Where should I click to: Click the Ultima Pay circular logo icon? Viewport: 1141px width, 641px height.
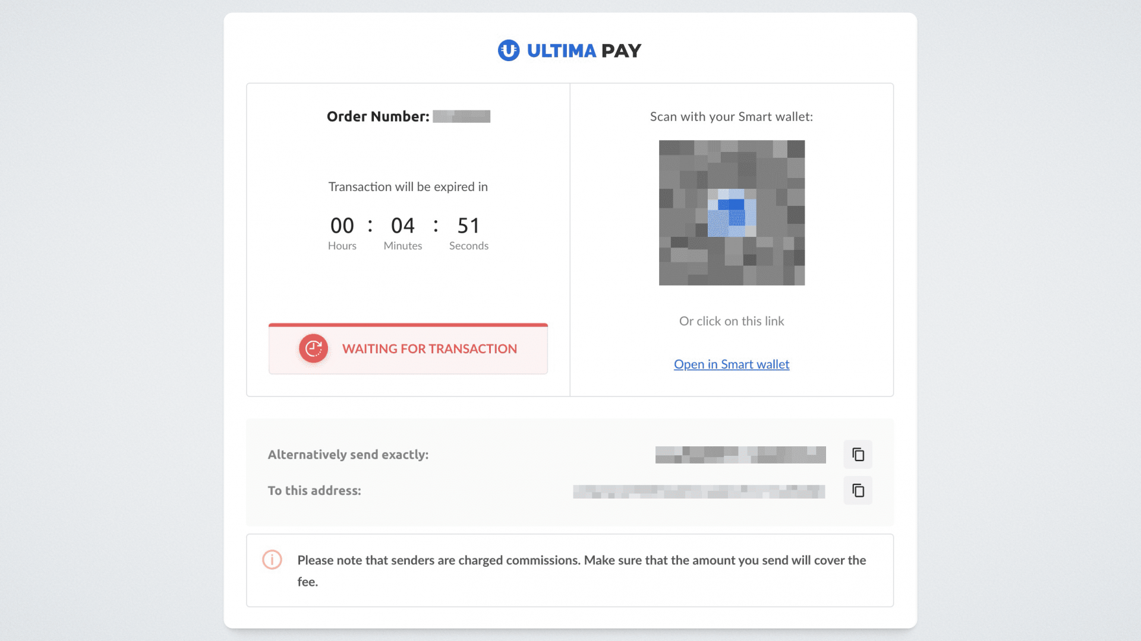pos(508,50)
